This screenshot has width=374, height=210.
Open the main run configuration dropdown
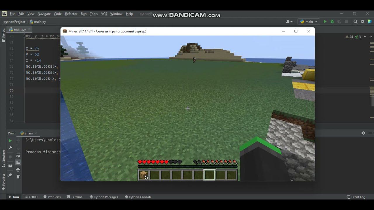click(309, 22)
